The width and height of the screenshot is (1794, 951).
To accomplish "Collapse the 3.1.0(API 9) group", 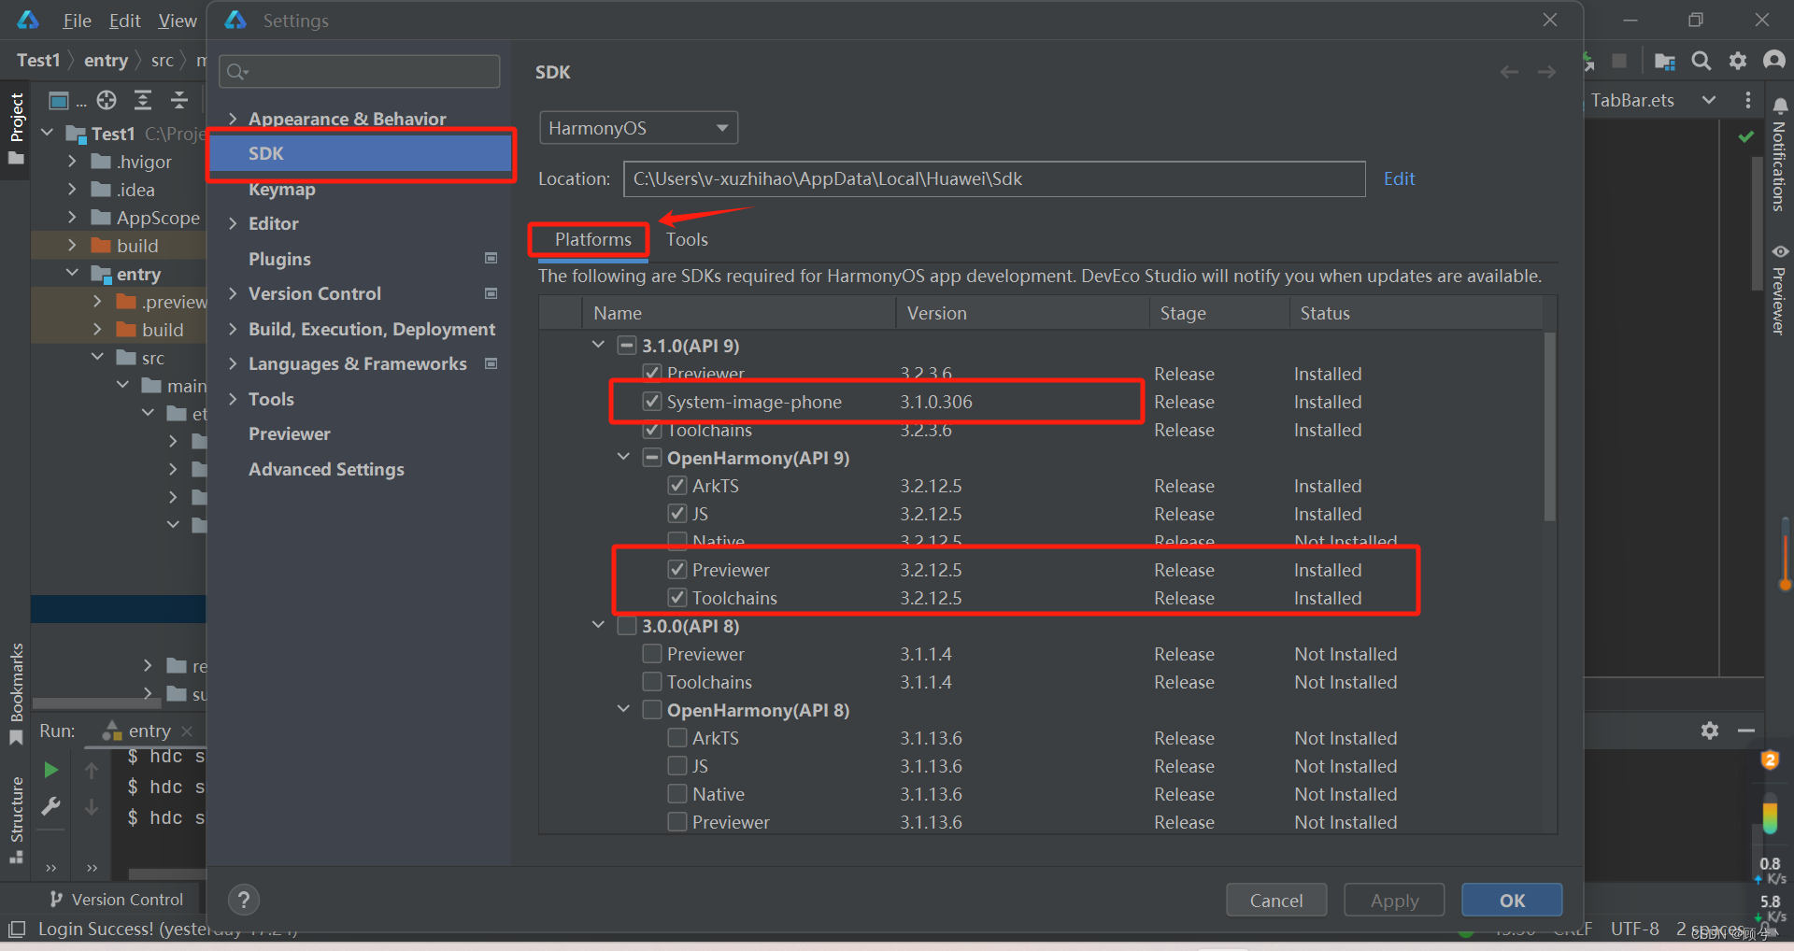I will point(598,345).
